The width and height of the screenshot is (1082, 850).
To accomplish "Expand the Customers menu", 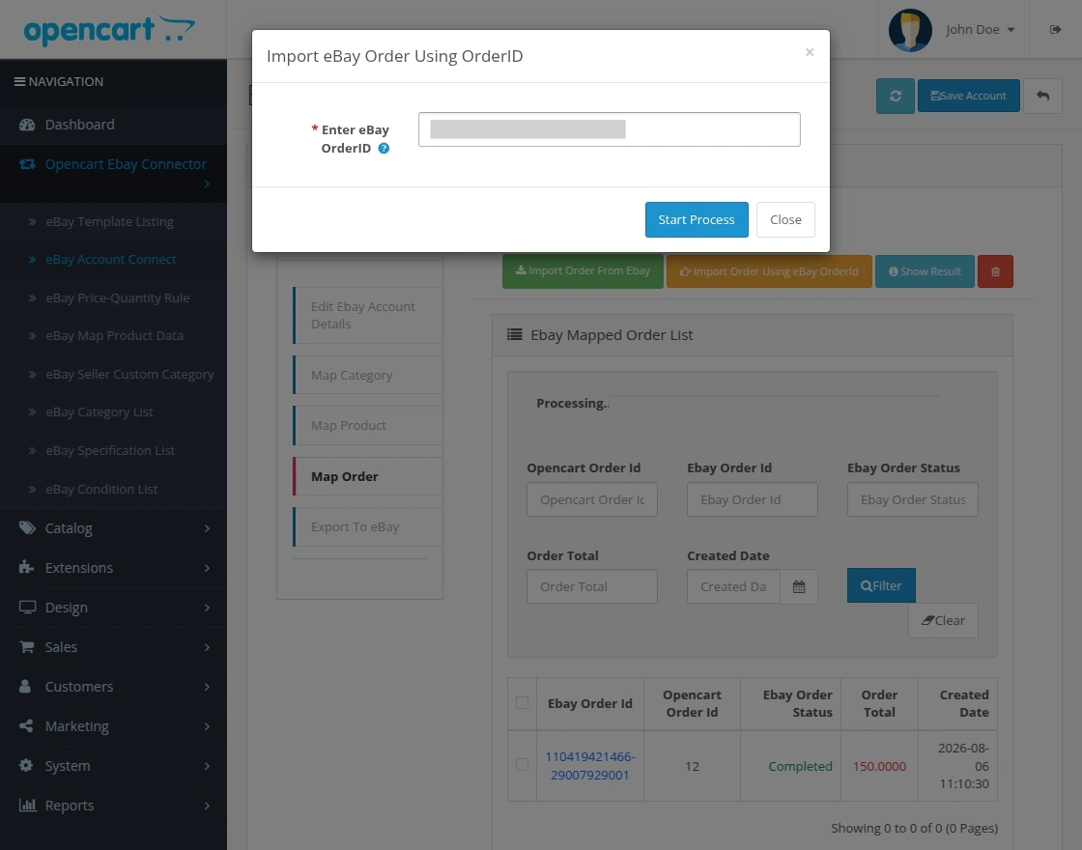I will pos(113,687).
